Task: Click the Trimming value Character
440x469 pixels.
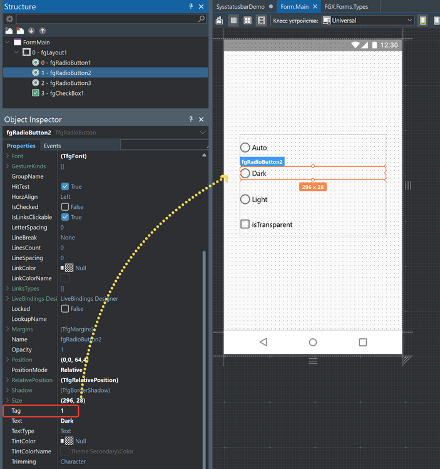Action: (x=73, y=461)
